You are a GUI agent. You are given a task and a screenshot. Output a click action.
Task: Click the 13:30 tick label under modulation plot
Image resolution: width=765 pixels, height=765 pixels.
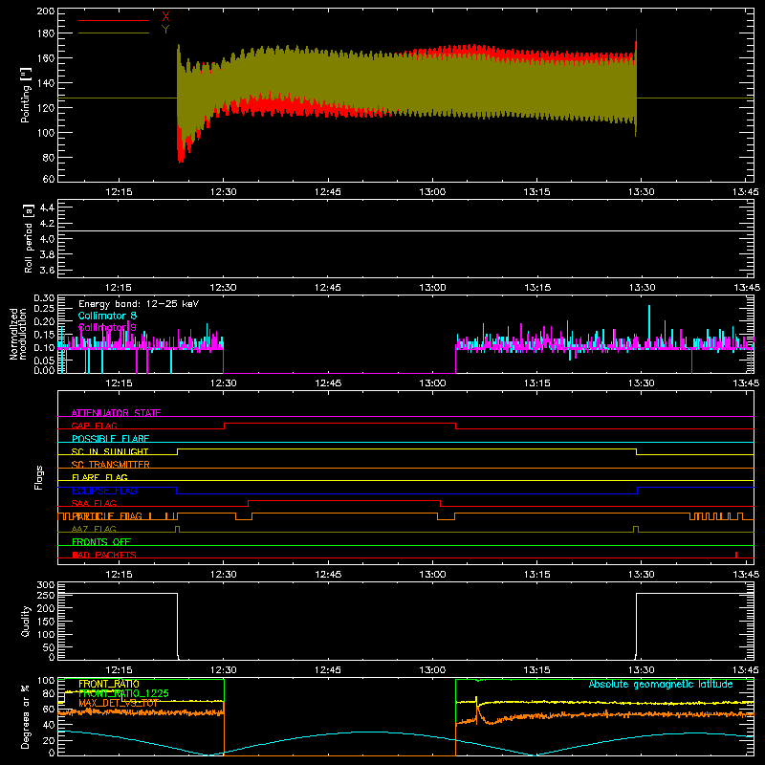[641, 383]
